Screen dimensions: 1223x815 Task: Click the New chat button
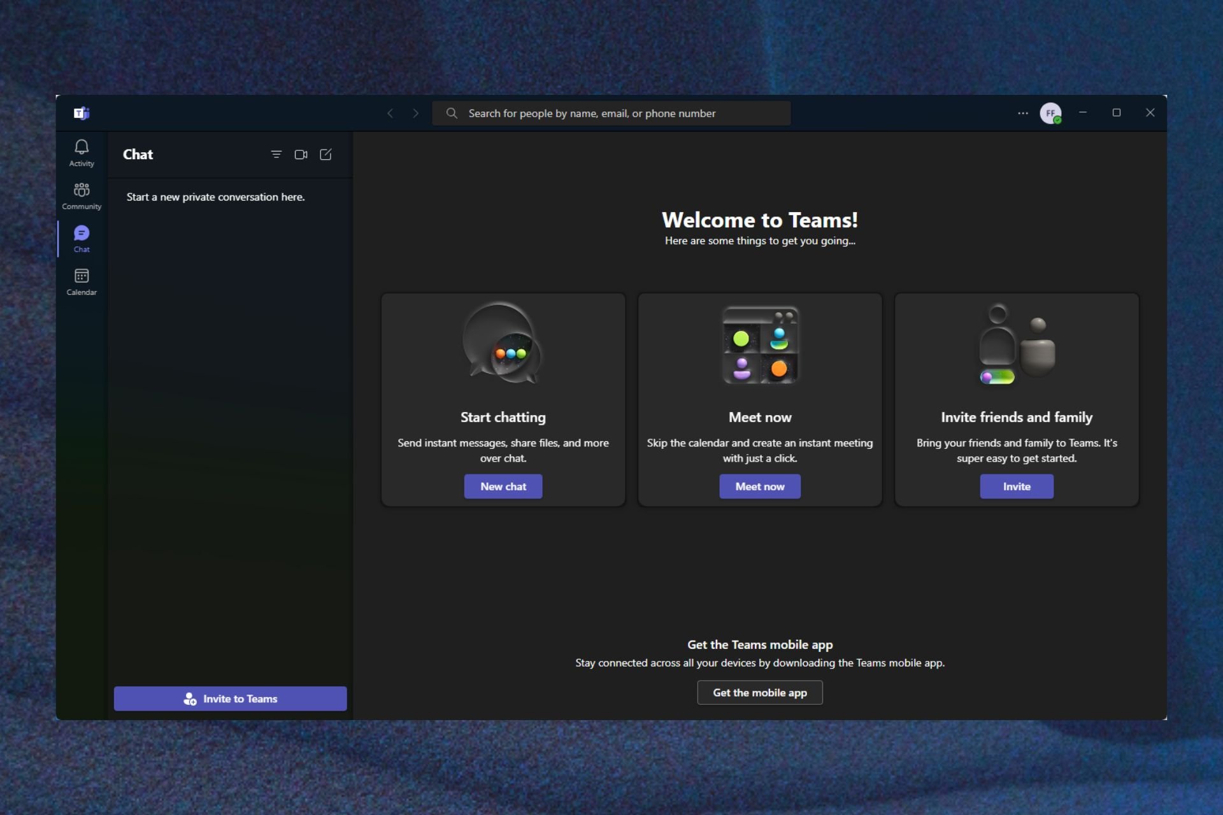pos(503,486)
